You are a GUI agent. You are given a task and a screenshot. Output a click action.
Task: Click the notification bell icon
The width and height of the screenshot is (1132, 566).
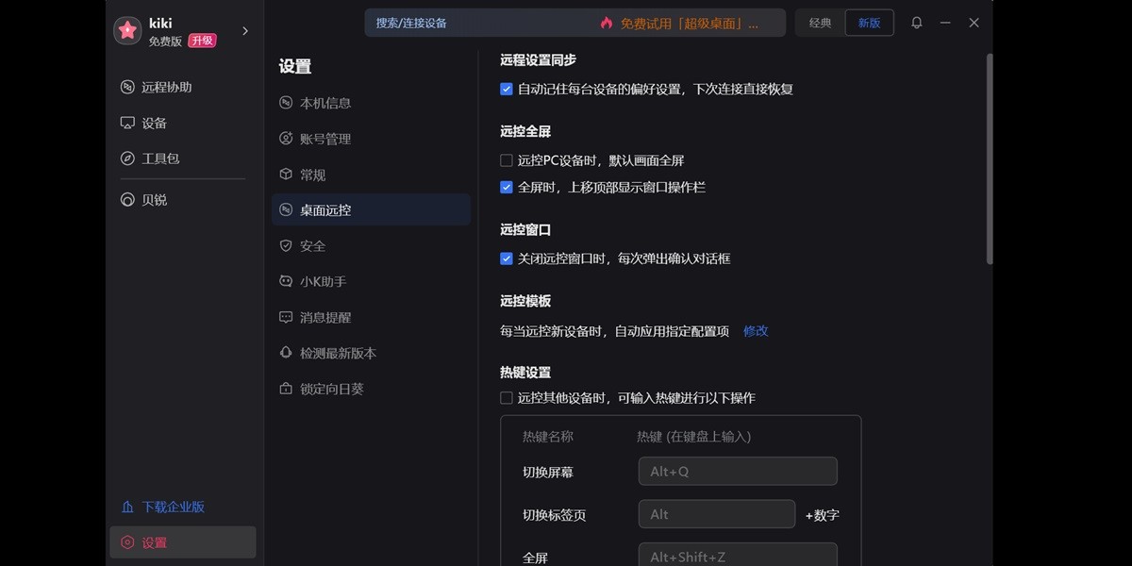(916, 23)
